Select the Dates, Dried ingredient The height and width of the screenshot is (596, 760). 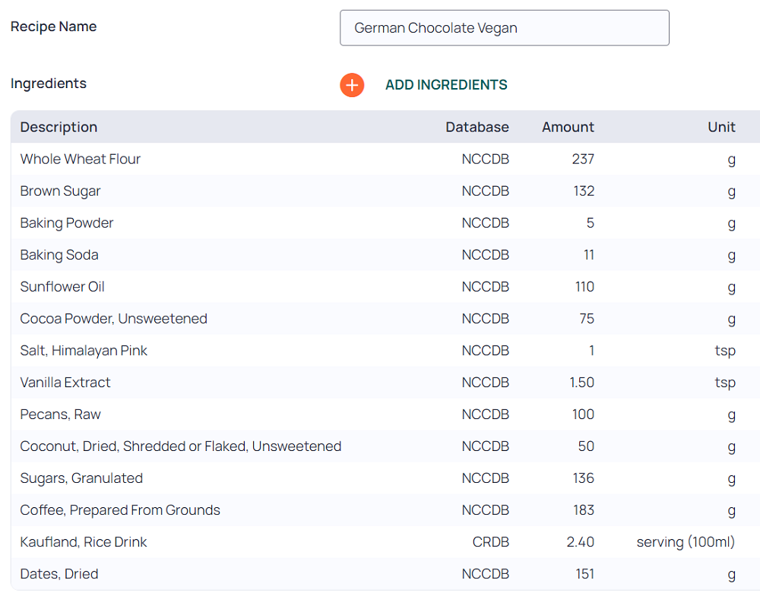59,574
